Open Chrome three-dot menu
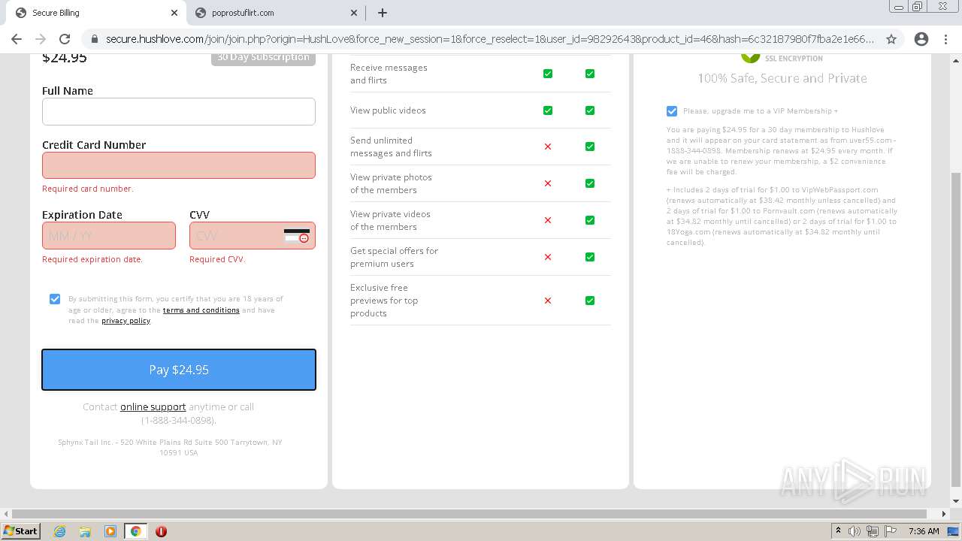 click(x=945, y=39)
